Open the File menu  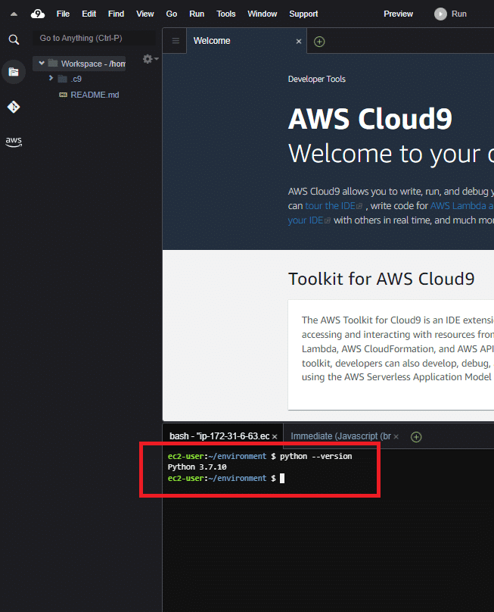(x=63, y=14)
